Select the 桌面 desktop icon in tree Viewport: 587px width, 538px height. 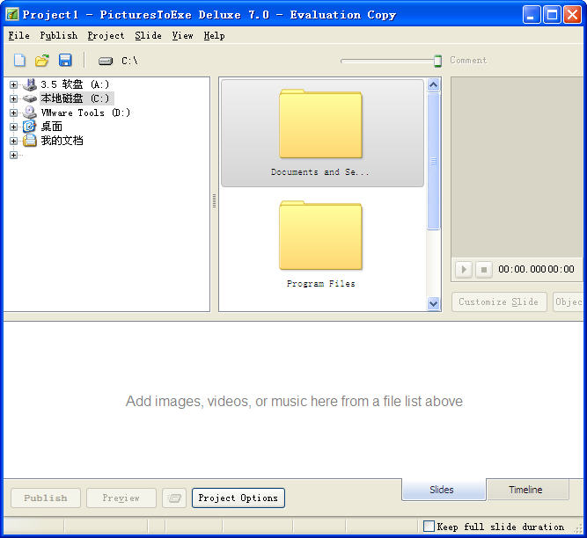(30, 127)
